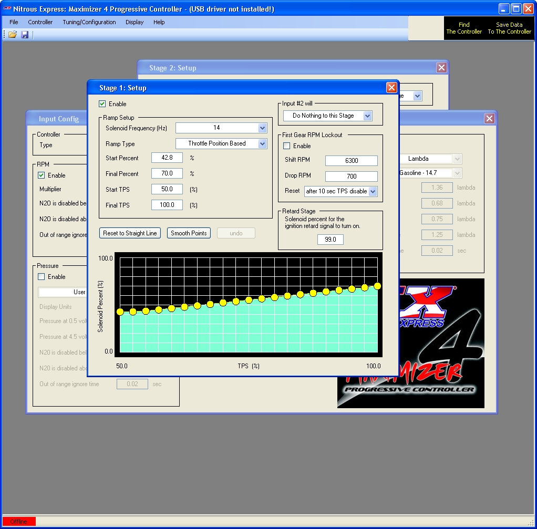
Task: Open the Tuning/Configuration menu
Action: point(89,22)
